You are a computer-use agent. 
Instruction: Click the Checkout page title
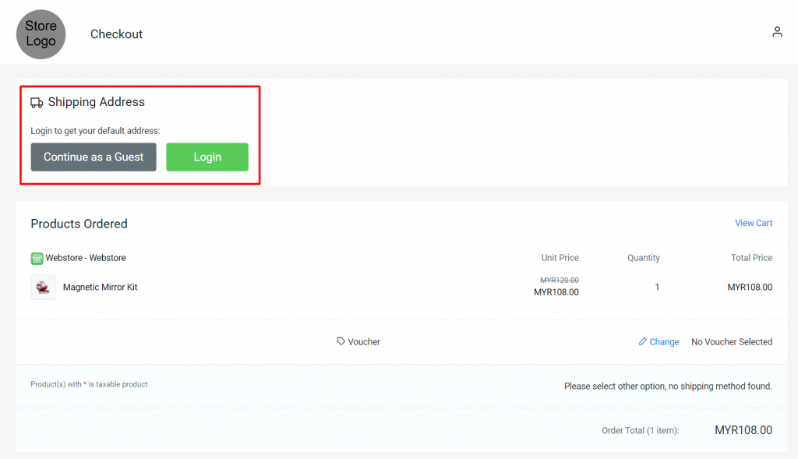116,34
